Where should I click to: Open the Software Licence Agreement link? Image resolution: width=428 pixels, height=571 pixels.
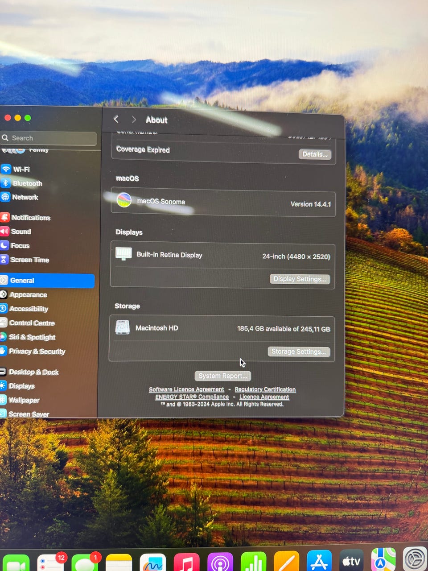point(186,389)
